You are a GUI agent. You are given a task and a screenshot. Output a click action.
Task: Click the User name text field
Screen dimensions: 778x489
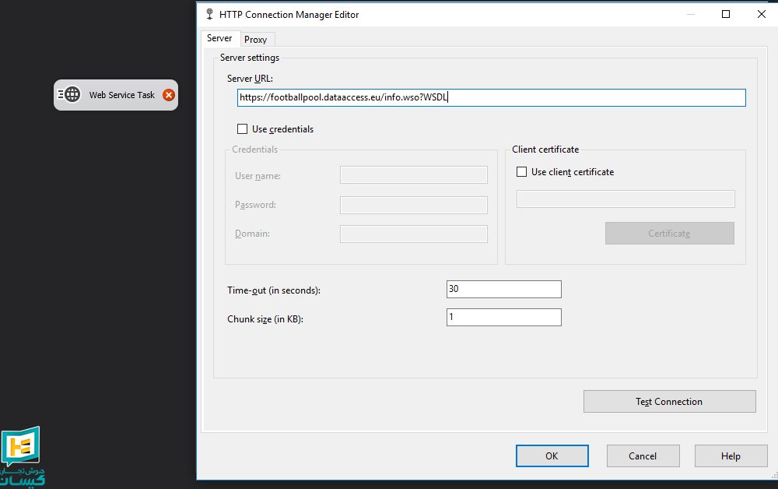(413, 174)
